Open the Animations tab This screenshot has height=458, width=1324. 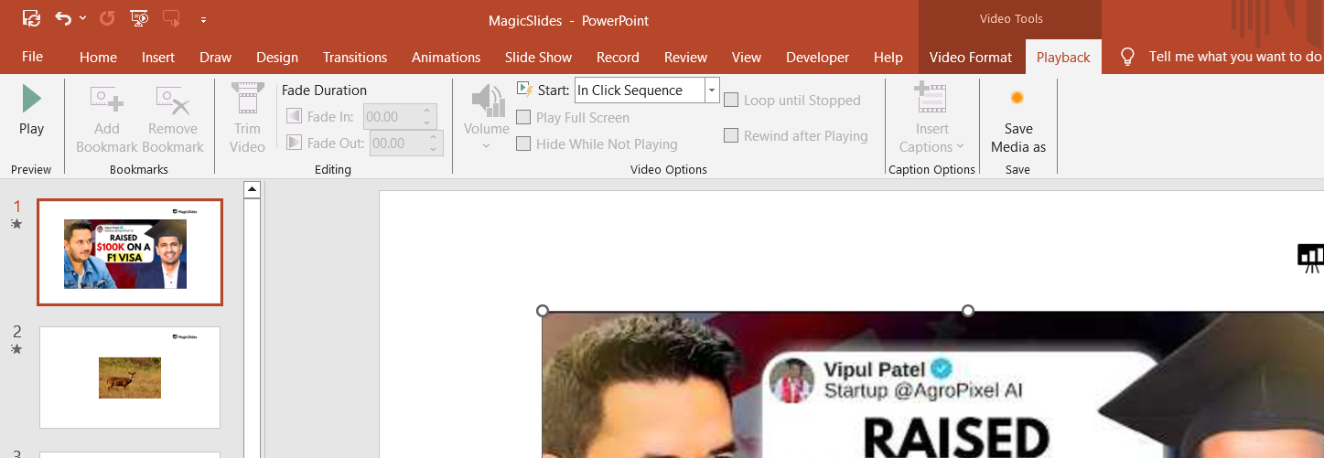pyautogui.click(x=447, y=57)
